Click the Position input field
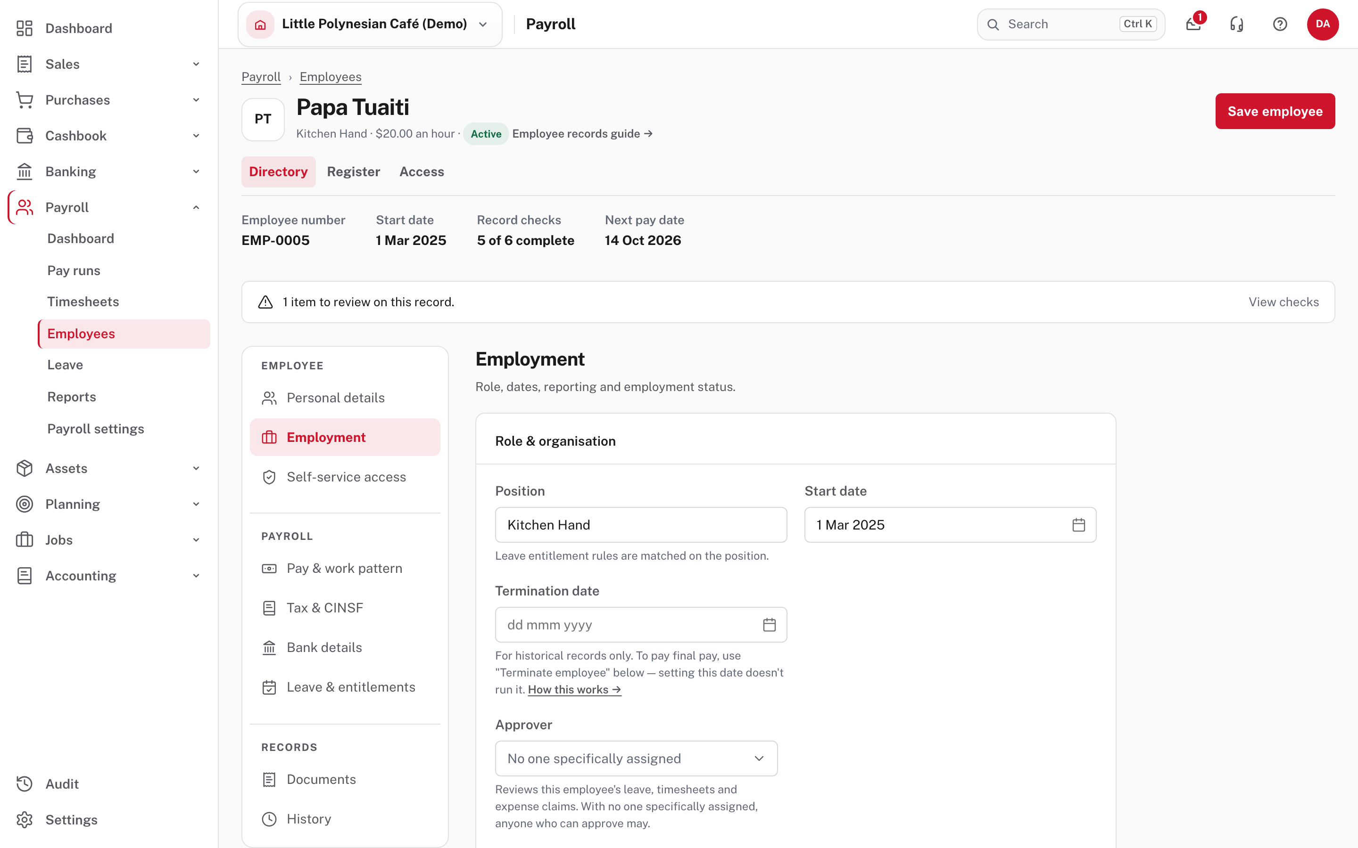1358x848 pixels. (641, 525)
